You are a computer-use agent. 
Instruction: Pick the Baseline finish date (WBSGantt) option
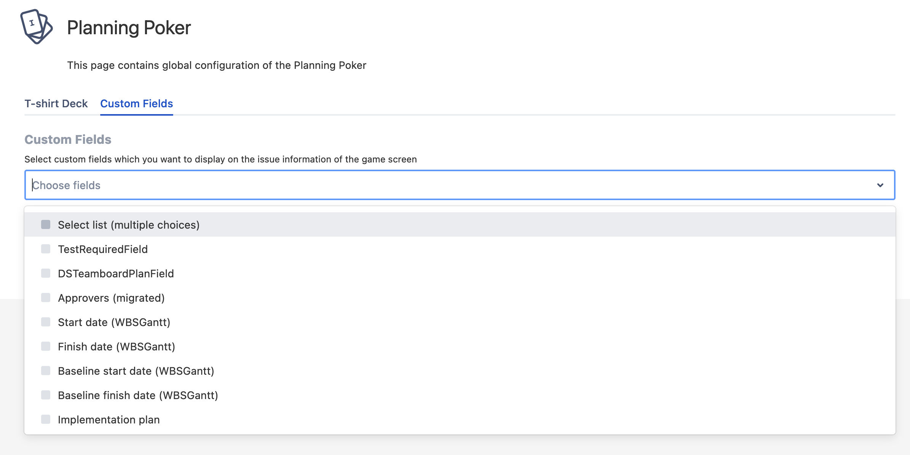pos(138,395)
